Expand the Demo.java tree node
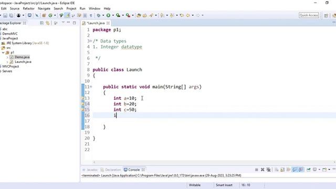336x189 pixels. [7, 57]
